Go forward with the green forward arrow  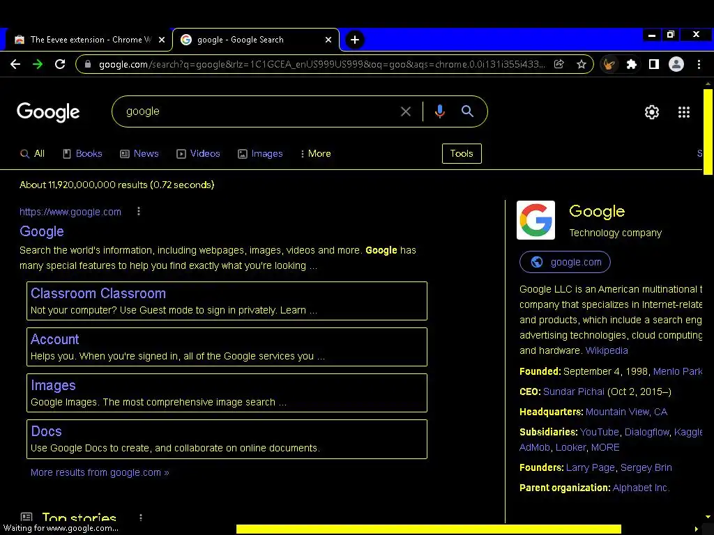point(38,64)
